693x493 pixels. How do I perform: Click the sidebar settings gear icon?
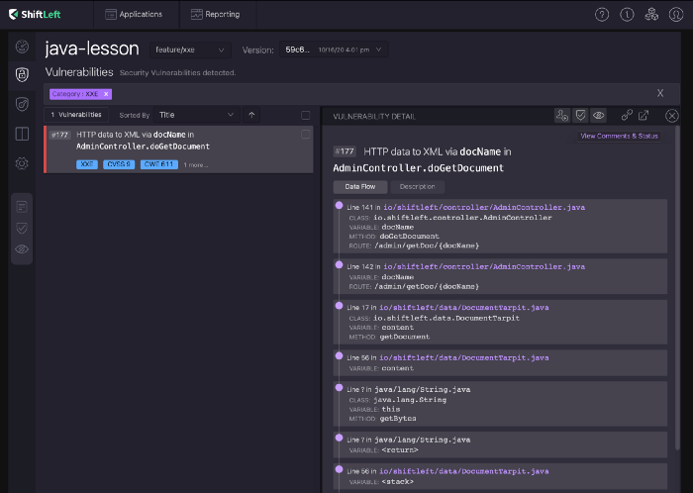23,163
